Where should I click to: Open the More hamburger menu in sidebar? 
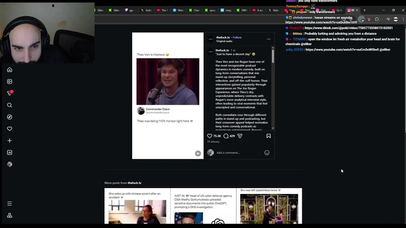click(x=10, y=204)
